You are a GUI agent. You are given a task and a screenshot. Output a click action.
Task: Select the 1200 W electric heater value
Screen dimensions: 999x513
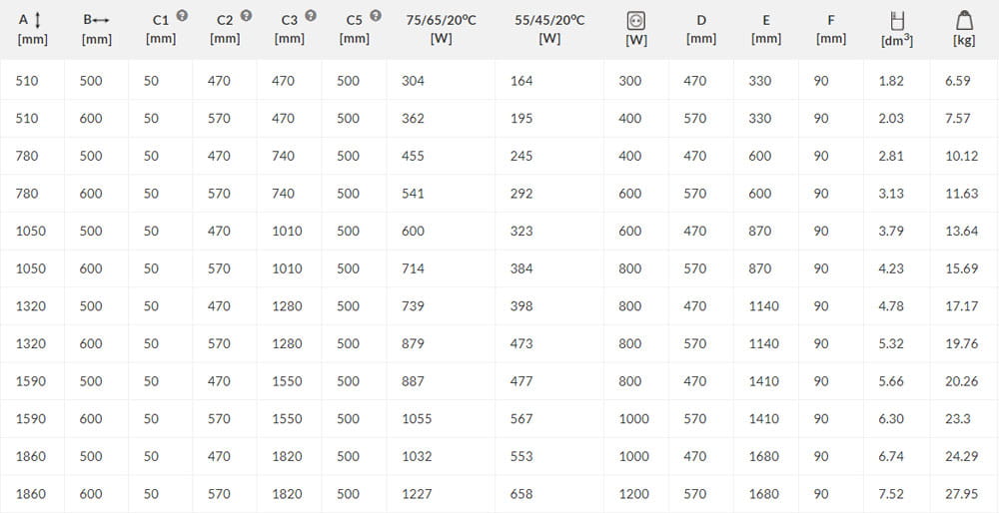(633, 494)
